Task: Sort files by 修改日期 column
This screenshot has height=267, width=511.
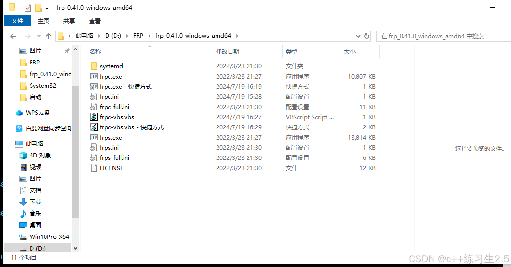Action: click(248, 51)
